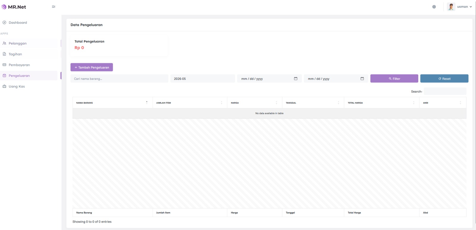Sort table by Nama Barang column

tap(112, 103)
